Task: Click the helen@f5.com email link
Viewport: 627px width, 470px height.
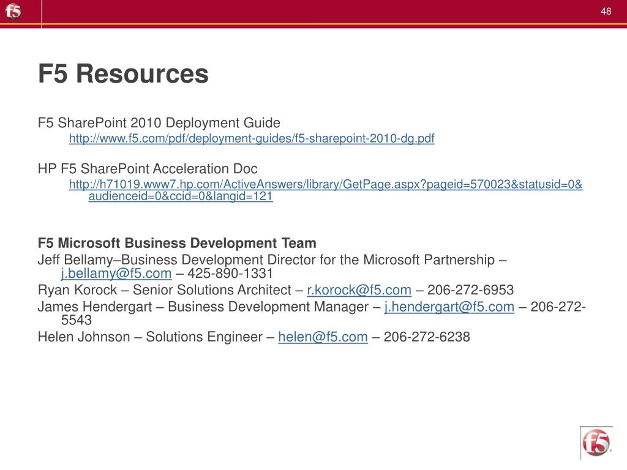Action: 323,337
